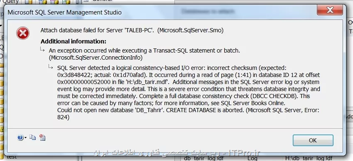This screenshot has width=353, height=161.
Task: Click the dialog title bar text
Action: click(x=65, y=12)
